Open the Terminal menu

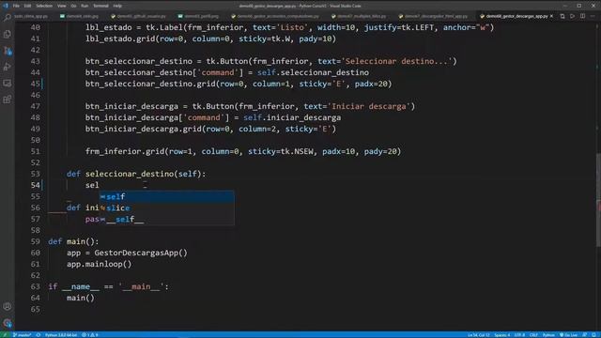(100, 6)
